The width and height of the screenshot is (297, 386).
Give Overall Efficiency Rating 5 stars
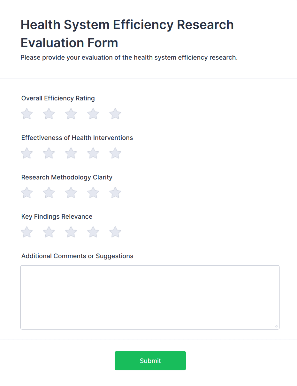pos(115,114)
